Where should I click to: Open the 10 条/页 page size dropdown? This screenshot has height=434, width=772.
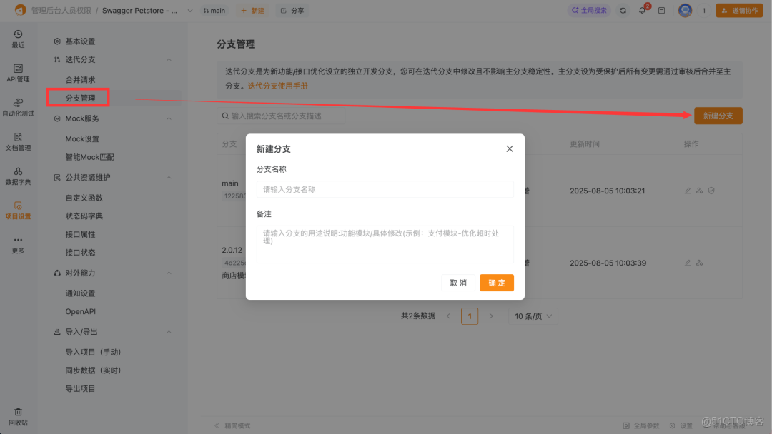tap(533, 316)
